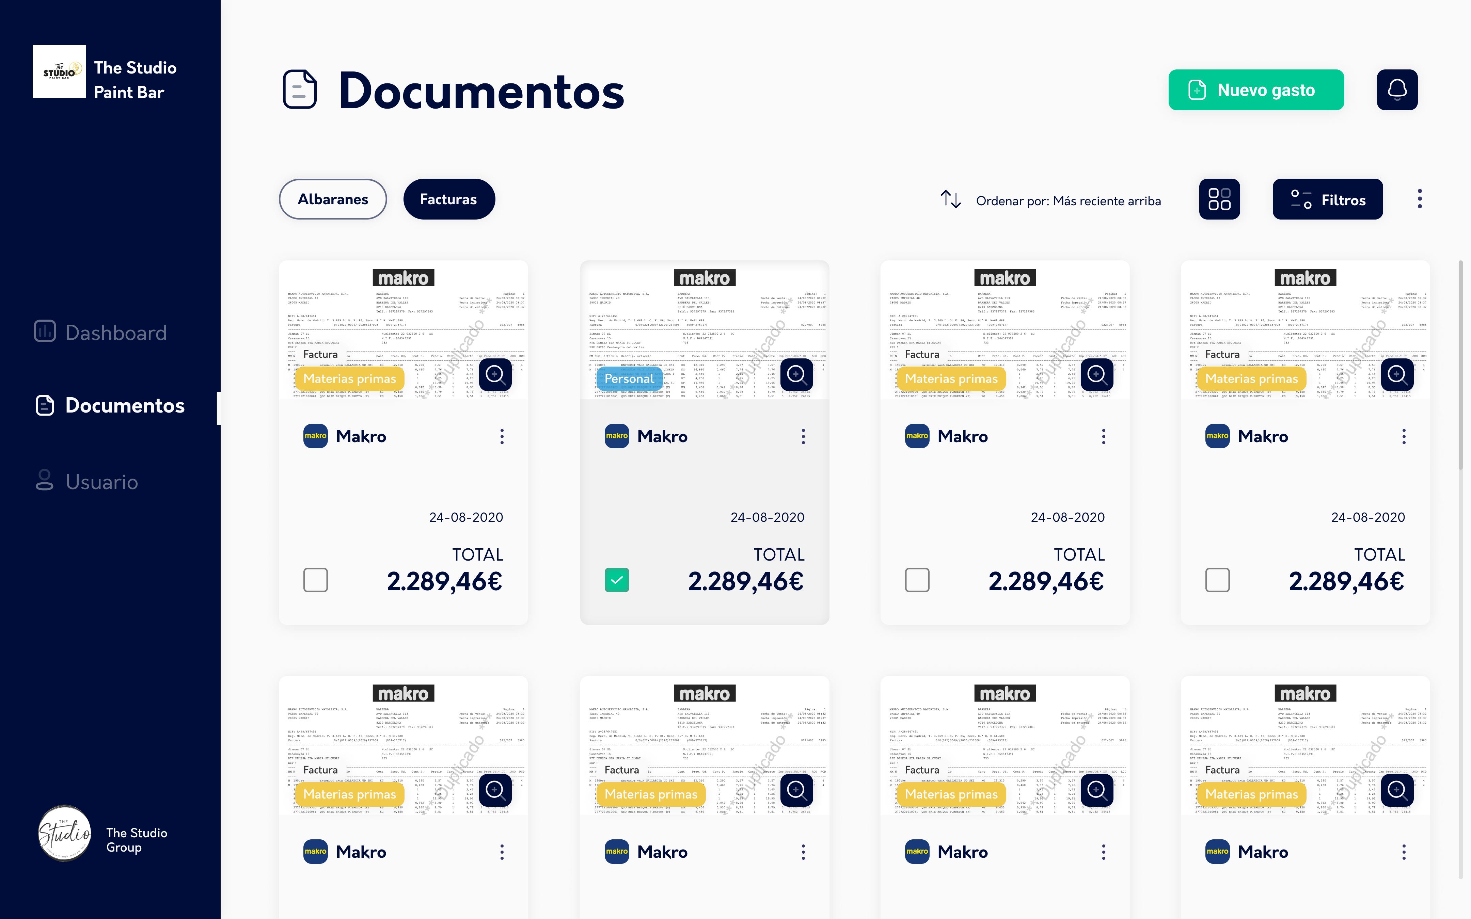This screenshot has width=1471, height=919.
Task: Click the document icon beside the Documentos title
Action: pyautogui.click(x=300, y=90)
